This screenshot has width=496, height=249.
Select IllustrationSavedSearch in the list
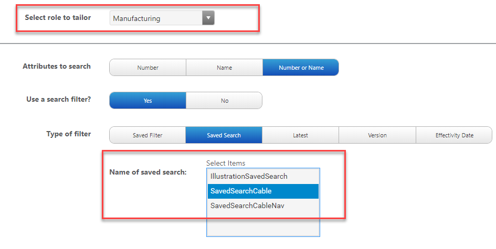click(x=249, y=176)
